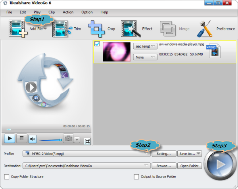Click the Setting... button
This screenshot has width=238, height=189.
[164, 154]
